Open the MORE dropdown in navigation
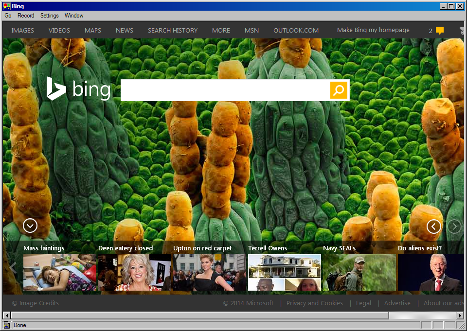Viewport: 467px width, 331px height. coord(221,30)
